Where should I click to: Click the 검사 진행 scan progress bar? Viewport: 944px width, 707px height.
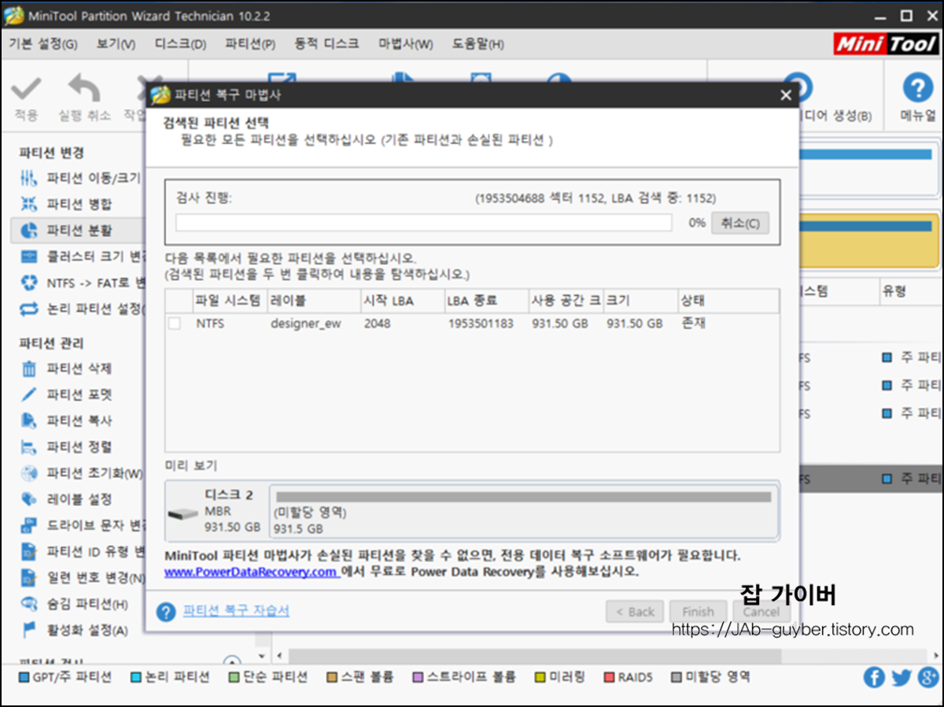tap(423, 223)
